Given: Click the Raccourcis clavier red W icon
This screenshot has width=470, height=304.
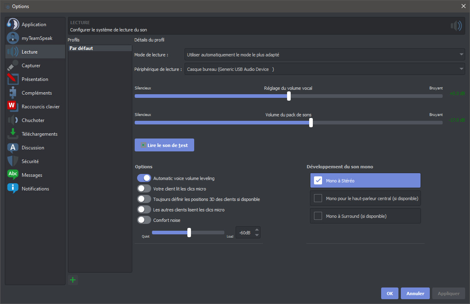Looking at the screenshot, I should pyautogui.click(x=13, y=107).
